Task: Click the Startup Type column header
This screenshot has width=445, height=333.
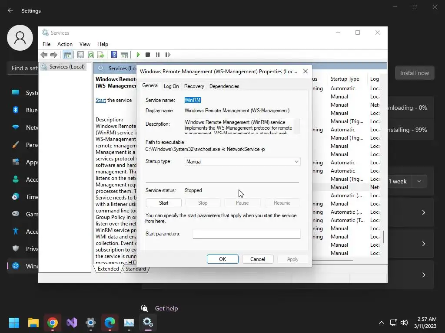Action: (x=345, y=79)
